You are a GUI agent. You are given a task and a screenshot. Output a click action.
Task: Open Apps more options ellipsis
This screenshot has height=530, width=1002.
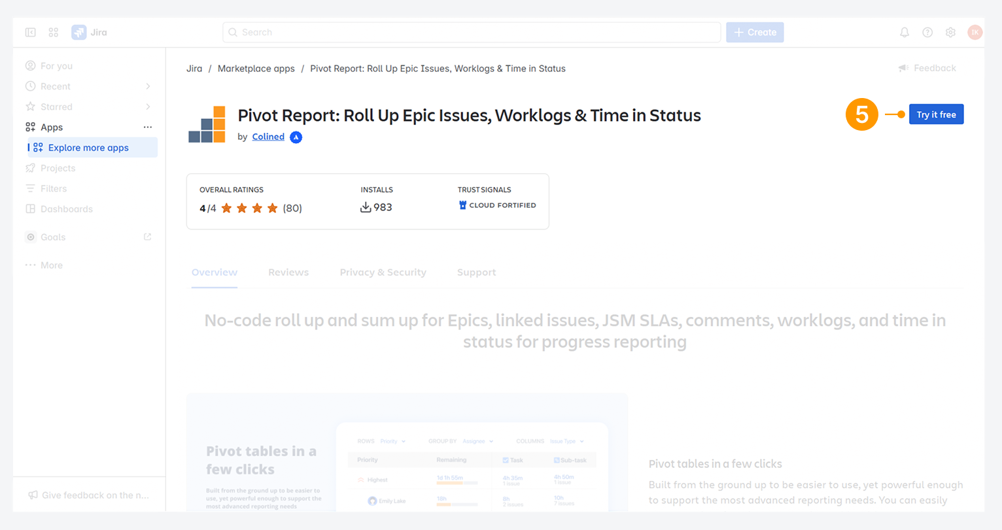coord(148,127)
